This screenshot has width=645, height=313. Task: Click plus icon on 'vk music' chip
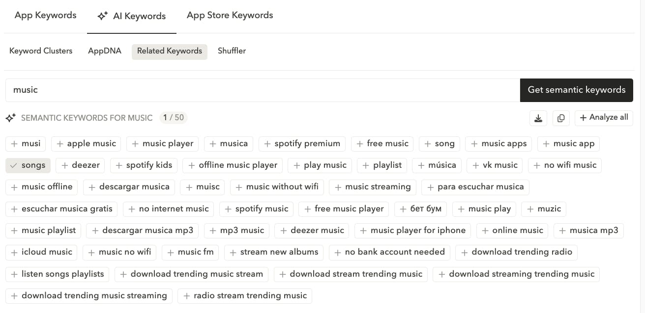(475, 165)
